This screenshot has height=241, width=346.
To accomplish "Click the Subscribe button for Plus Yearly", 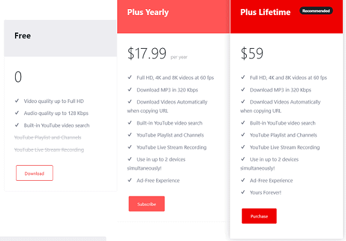I will tap(147, 204).
